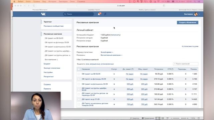The width and height of the screenshot is (214, 120).
Task: Check the box for ОФ таргет на фотокоры 05-09
Action: click(x=79, y=79)
